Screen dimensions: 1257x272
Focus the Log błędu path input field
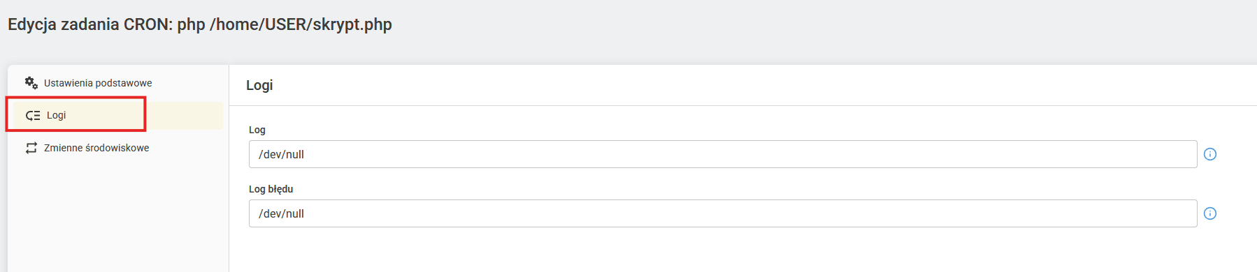point(723,213)
